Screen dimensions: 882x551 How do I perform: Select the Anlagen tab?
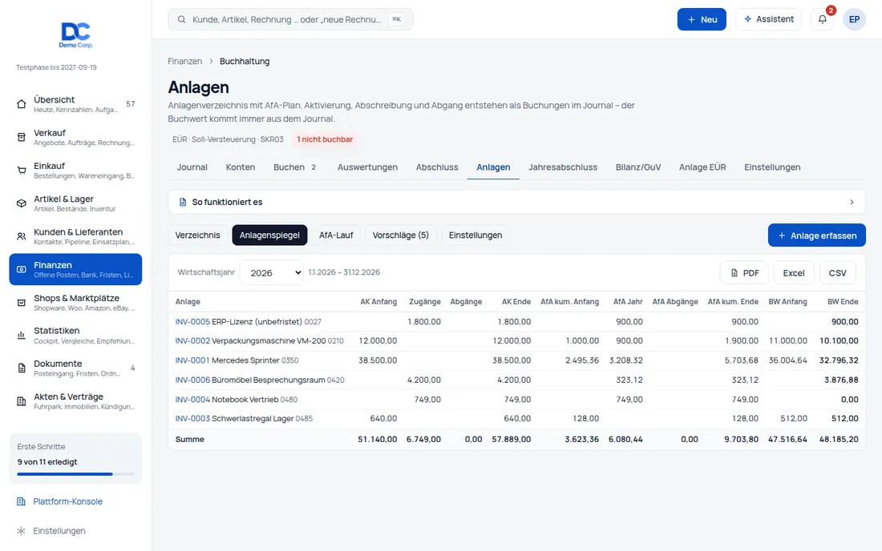(493, 167)
